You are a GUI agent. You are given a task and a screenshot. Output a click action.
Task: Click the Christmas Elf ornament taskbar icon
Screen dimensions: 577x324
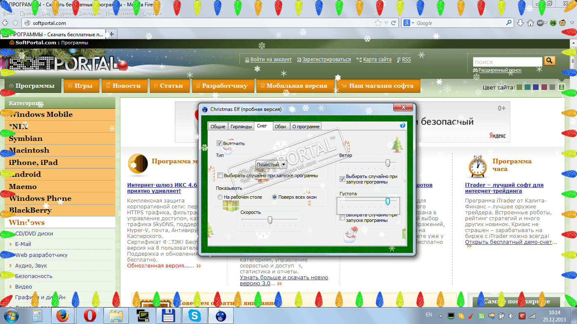click(x=221, y=316)
